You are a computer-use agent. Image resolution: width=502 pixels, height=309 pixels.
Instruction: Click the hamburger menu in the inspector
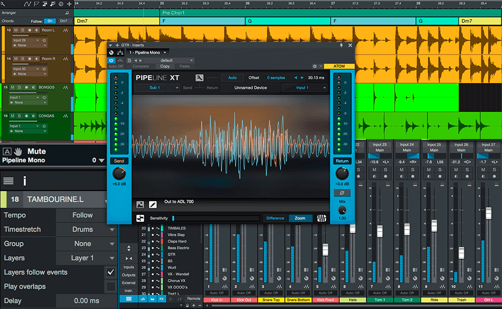click(x=8, y=180)
